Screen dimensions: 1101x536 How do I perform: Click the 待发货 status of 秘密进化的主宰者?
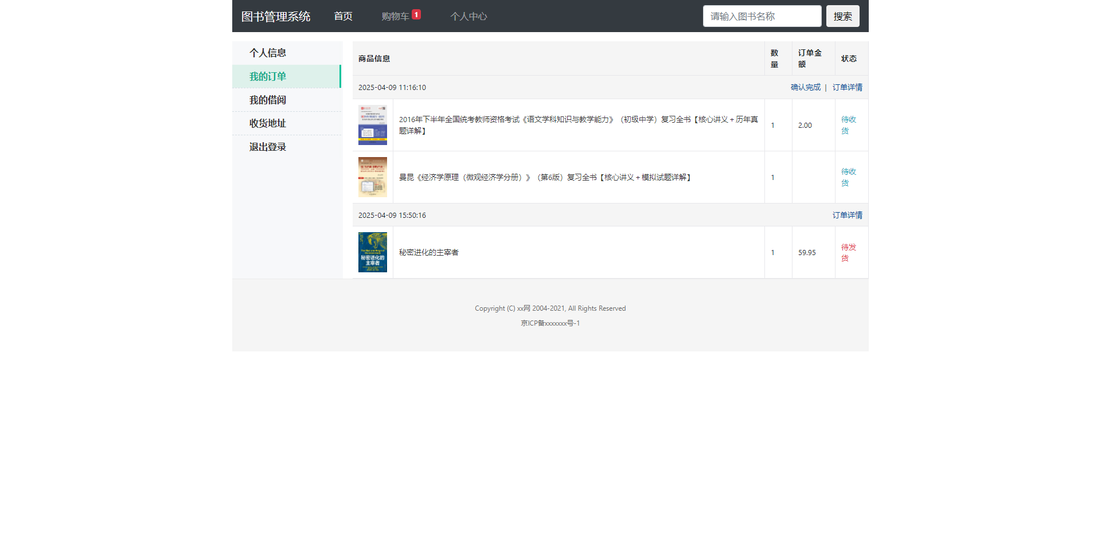tap(849, 252)
